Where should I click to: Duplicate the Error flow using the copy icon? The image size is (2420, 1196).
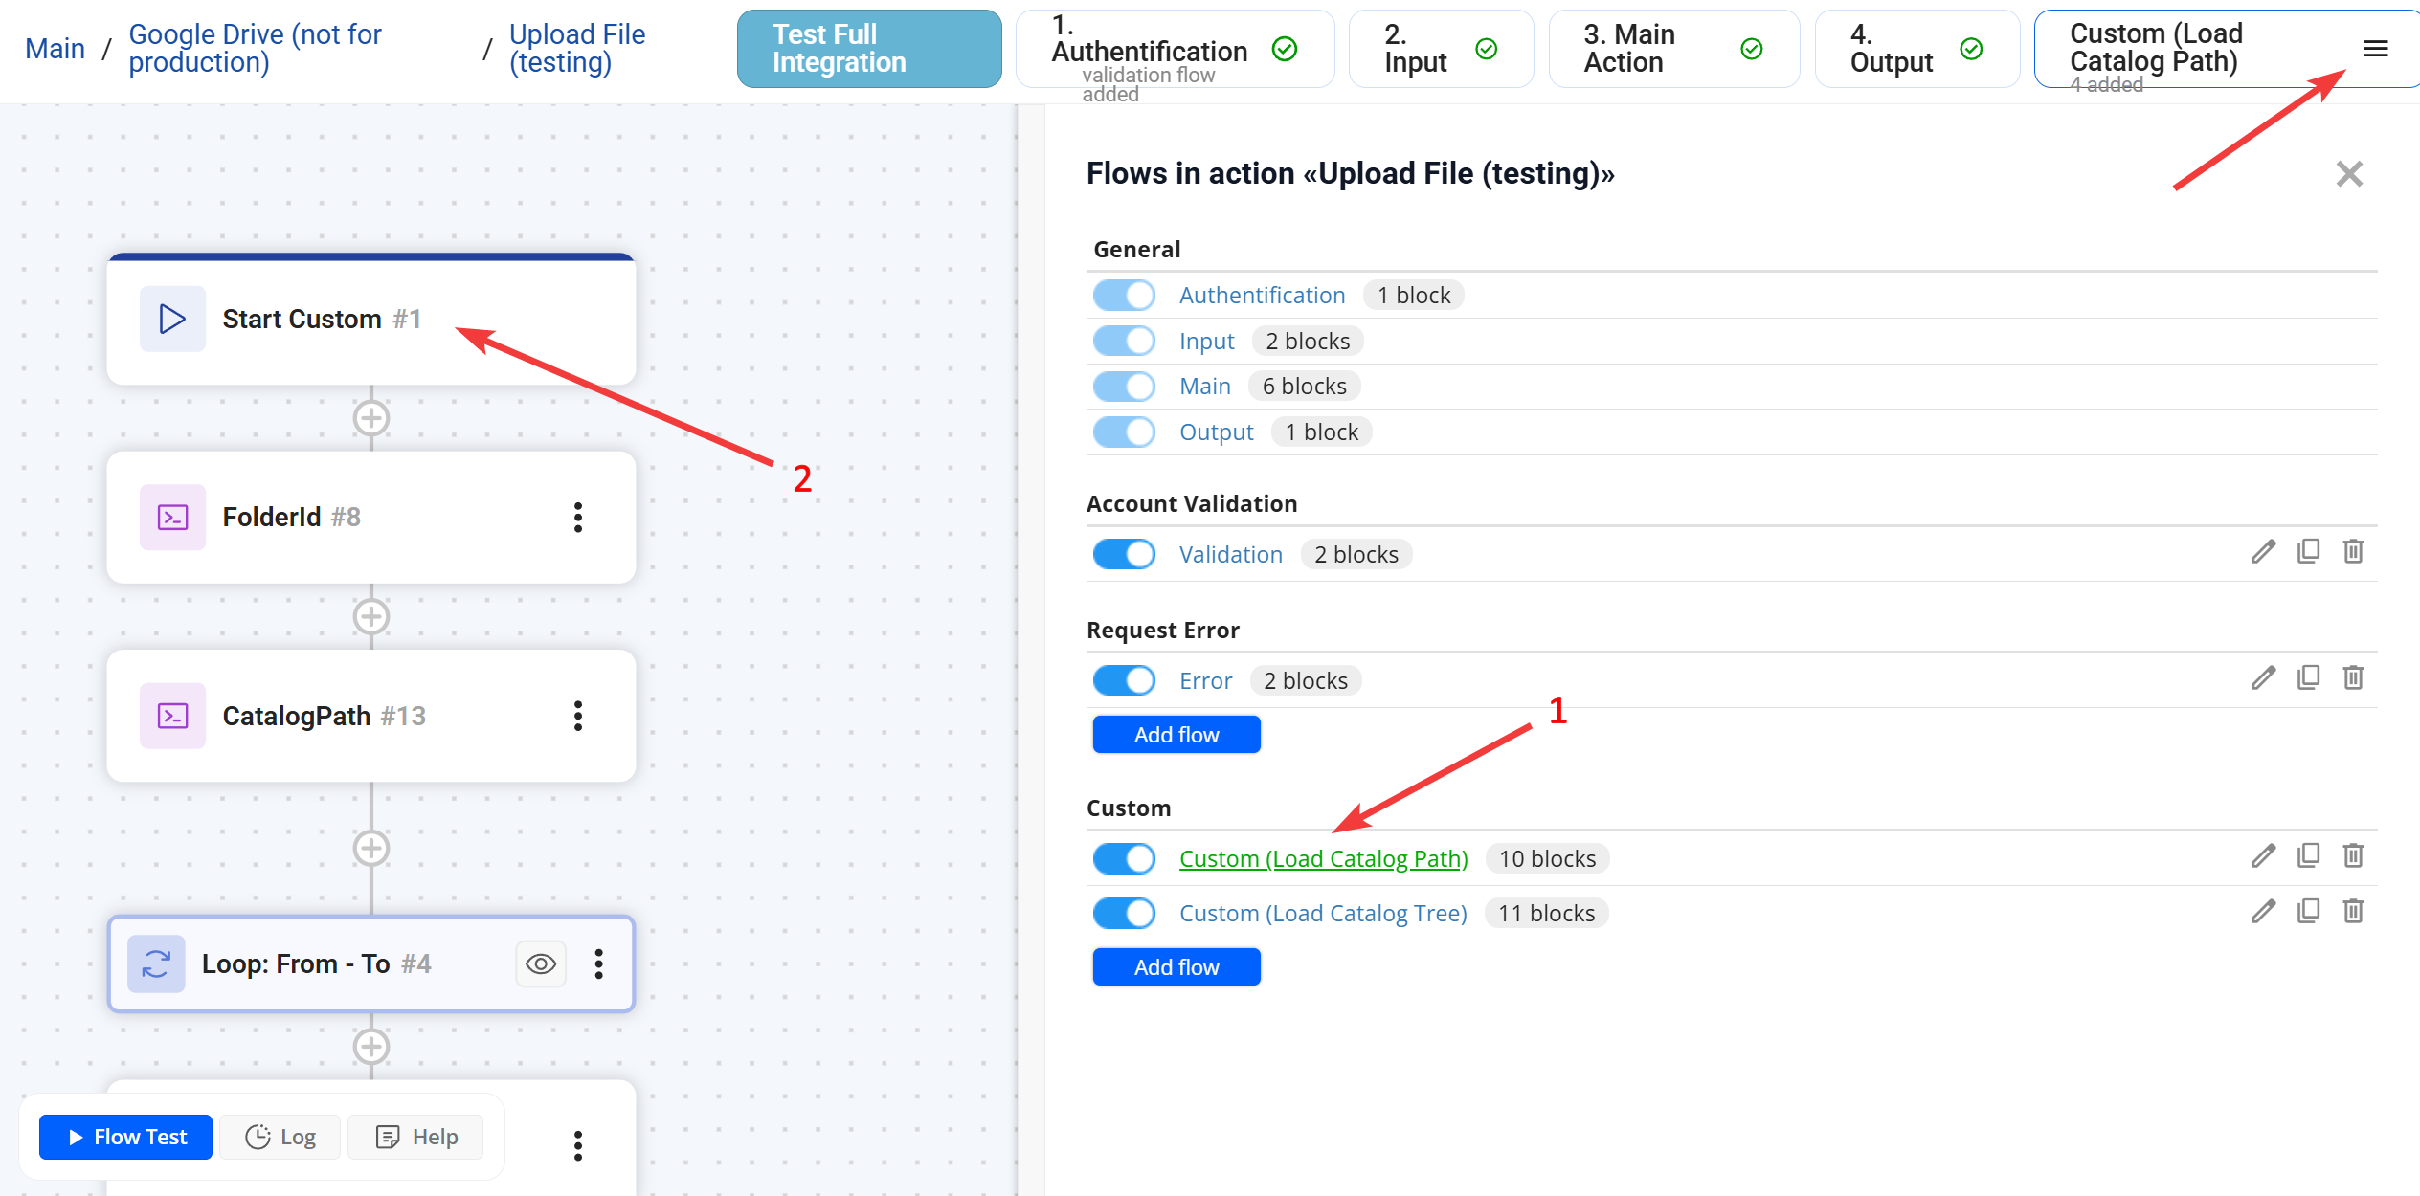coord(2309,678)
